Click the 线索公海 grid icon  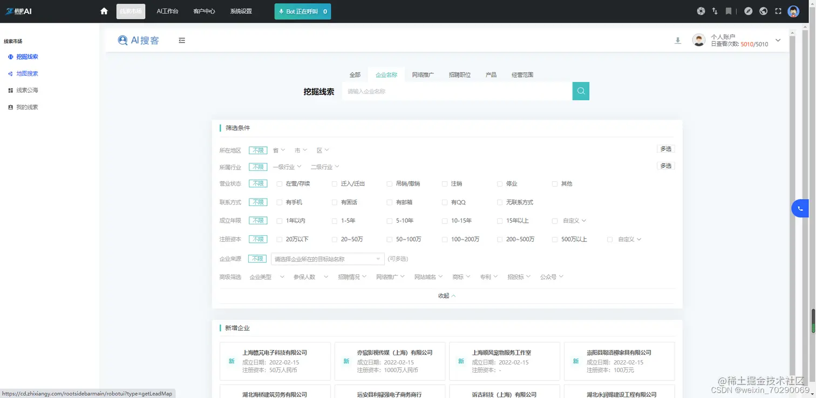coord(10,91)
